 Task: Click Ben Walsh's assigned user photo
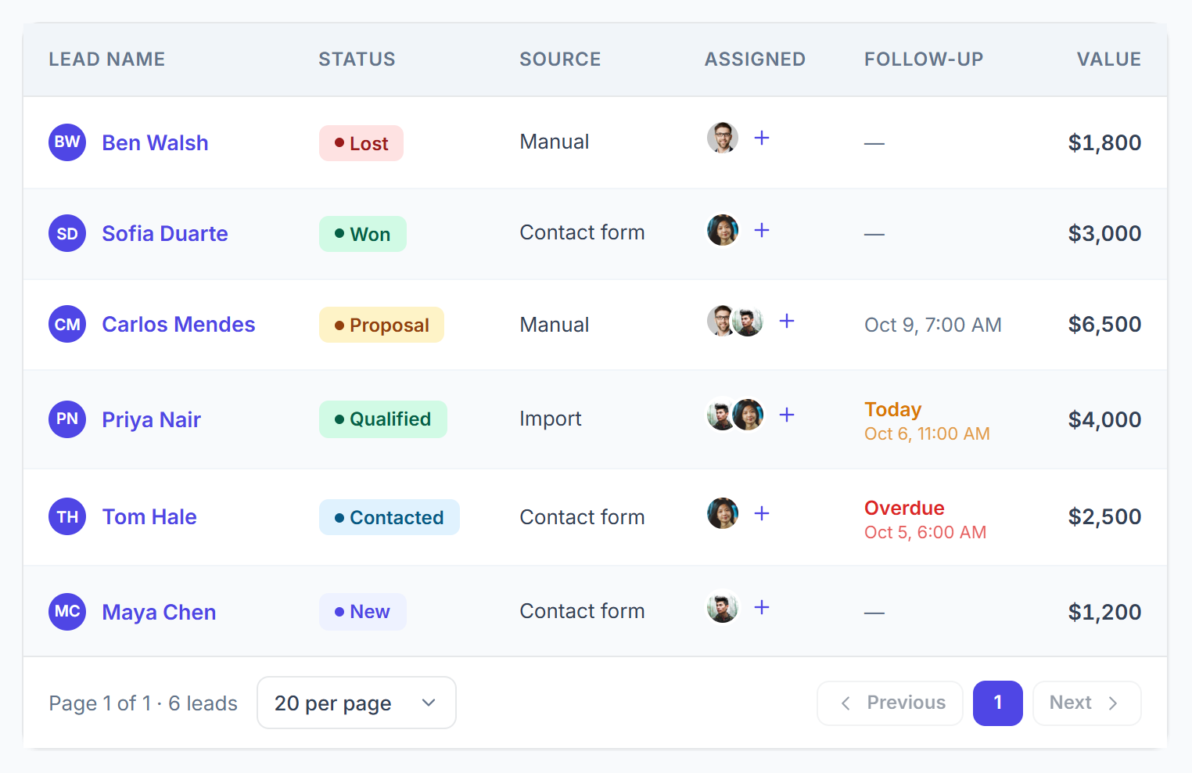723,138
